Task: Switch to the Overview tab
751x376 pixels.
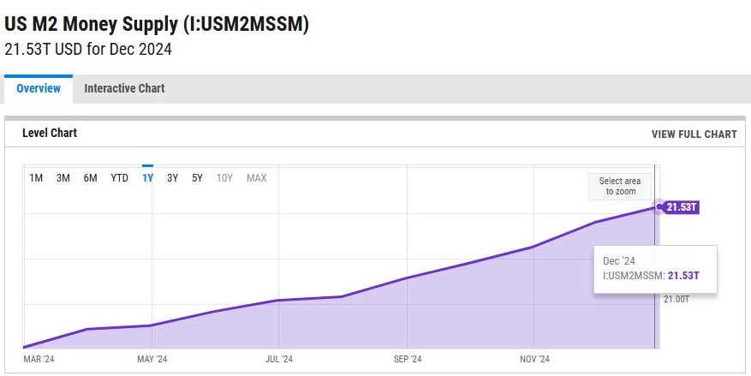Action: pyautogui.click(x=39, y=89)
